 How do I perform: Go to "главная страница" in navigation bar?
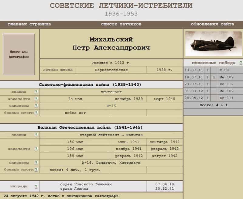(29, 24)
